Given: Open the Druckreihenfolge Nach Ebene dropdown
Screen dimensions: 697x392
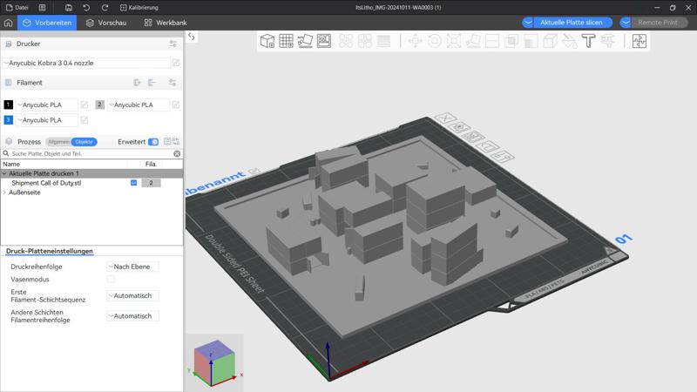Looking at the screenshot, I should (132, 267).
